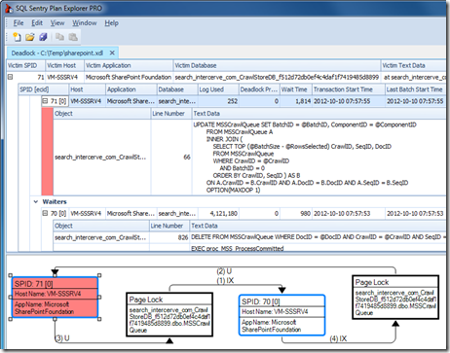Click the Transaction Start Time column header
Viewport: 450px width, 353px height.
pyautogui.click(x=349, y=89)
